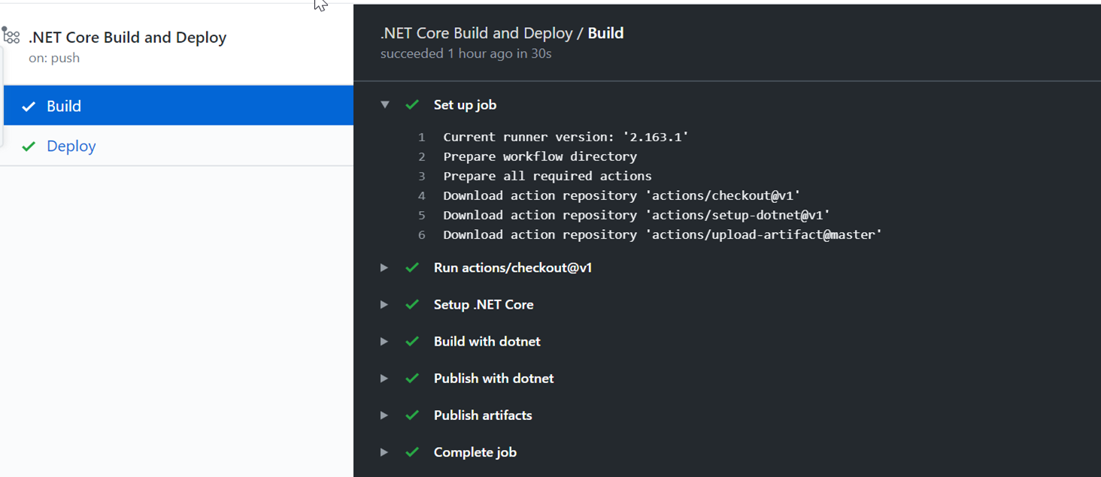The width and height of the screenshot is (1101, 477).
Task: Click the success check of Build with dotnet
Action: [x=412, y=341]
